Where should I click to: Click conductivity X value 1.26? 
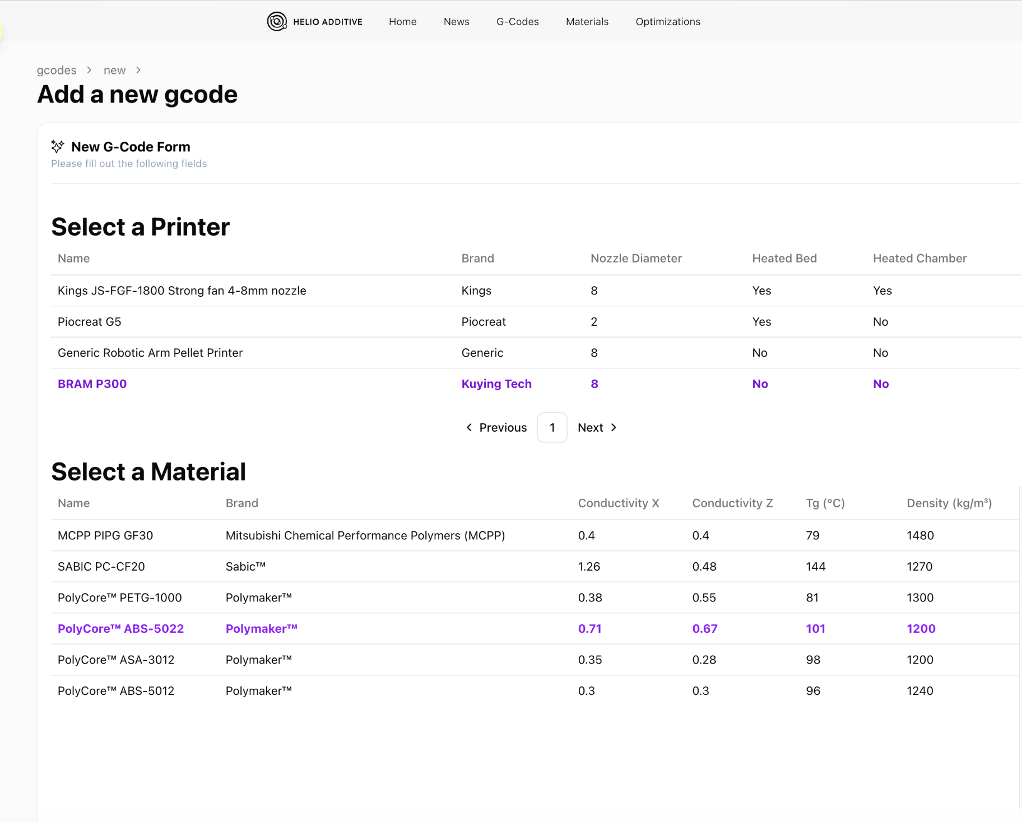[589, 566]
